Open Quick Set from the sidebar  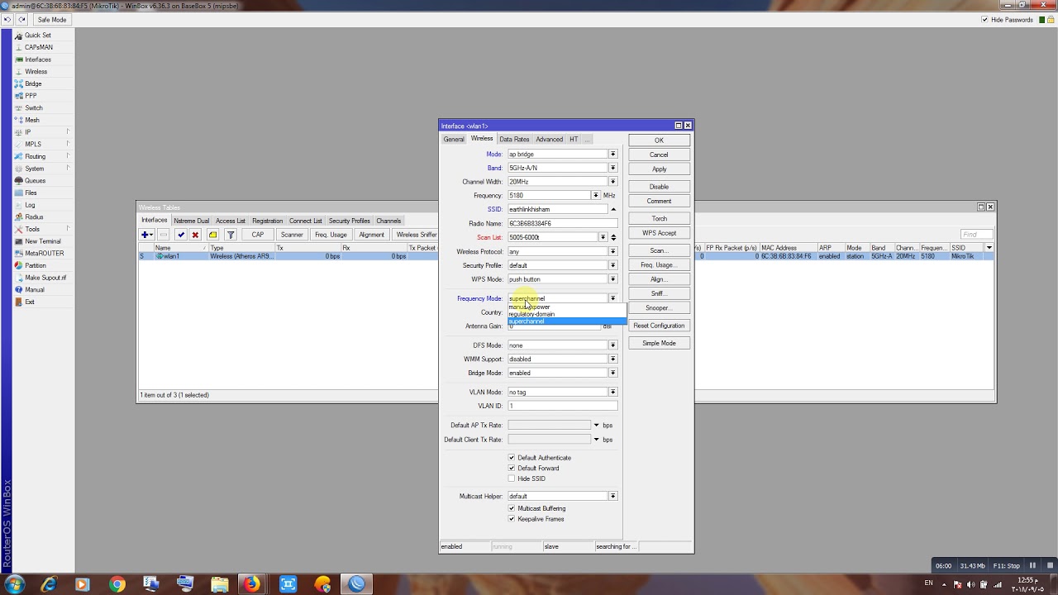[37, 36]
